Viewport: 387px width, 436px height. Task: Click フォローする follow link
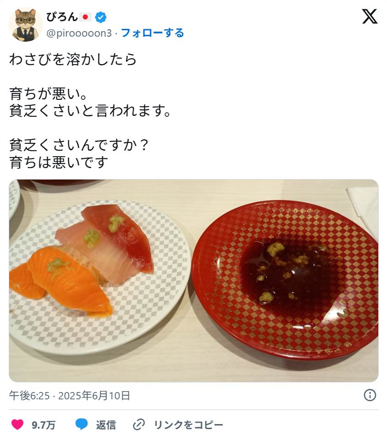152,33
